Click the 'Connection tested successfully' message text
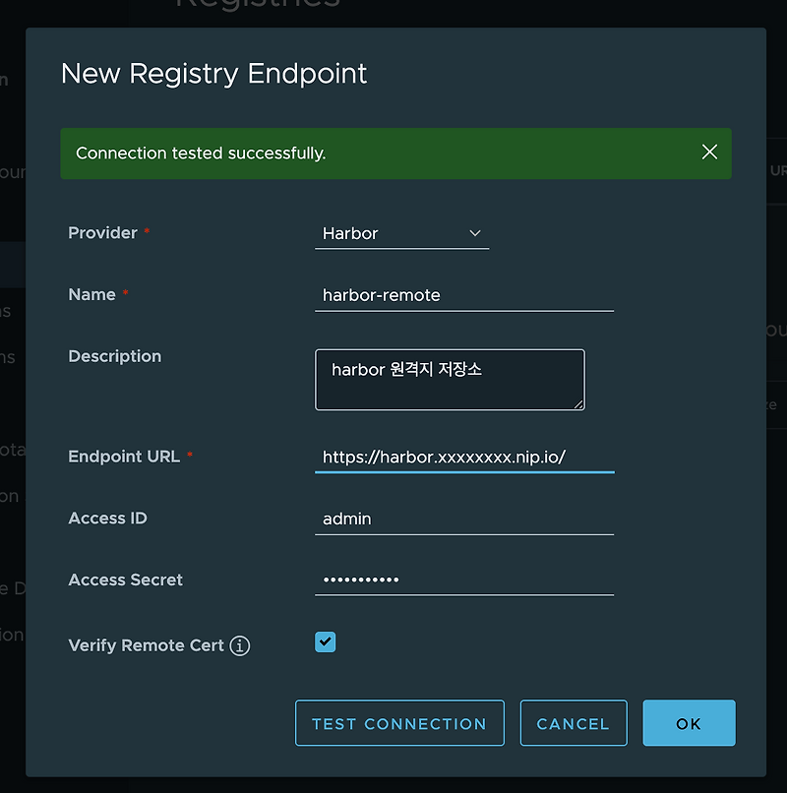The width and height of the screenshot is (787, 793). 201,153
